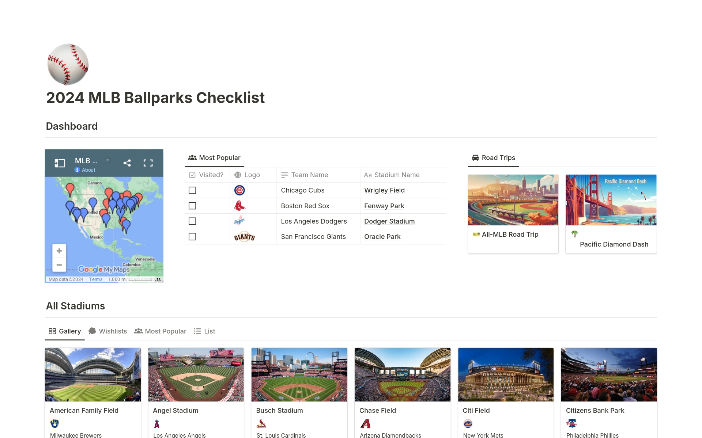Mark Fenway Park as visited
The width and height of the screenshot is (702, 438).
pyautogui.click(x=192, y=206)
